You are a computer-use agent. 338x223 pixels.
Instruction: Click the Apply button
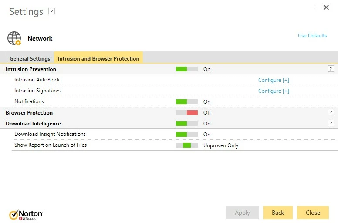[242, 213]
